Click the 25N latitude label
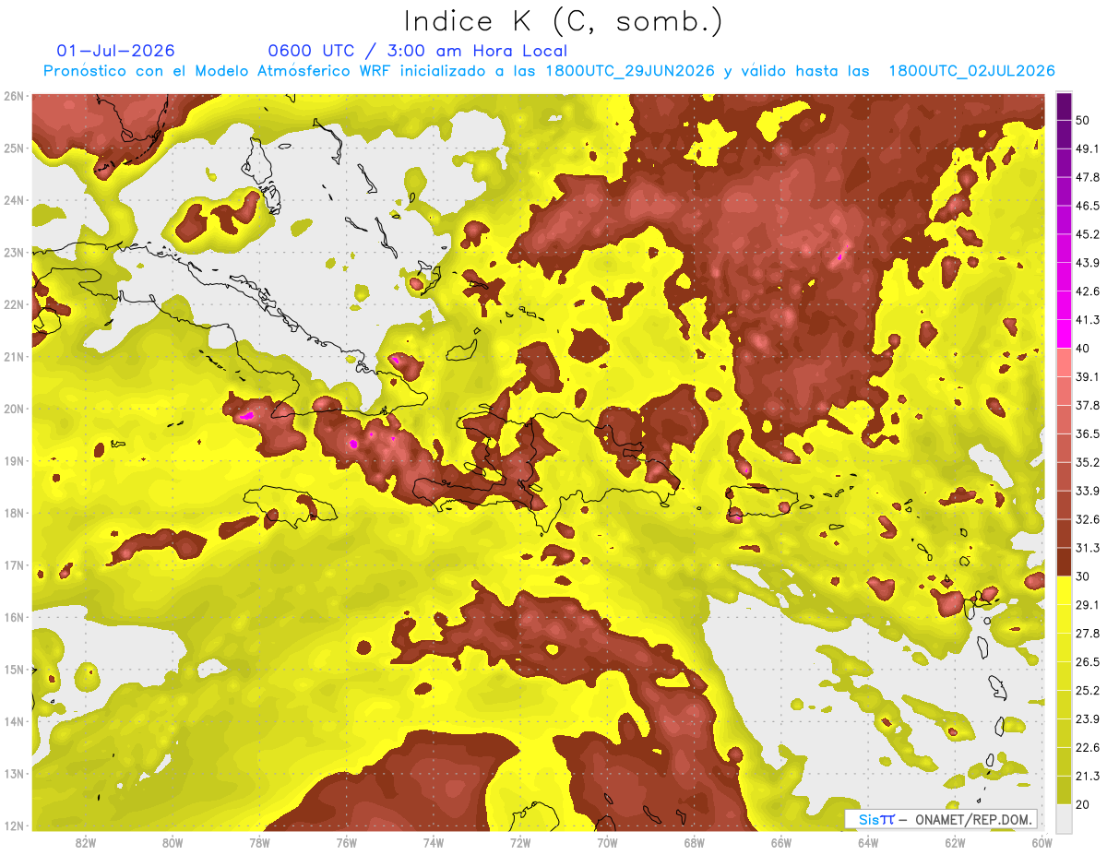 click(x=13, y=148)
